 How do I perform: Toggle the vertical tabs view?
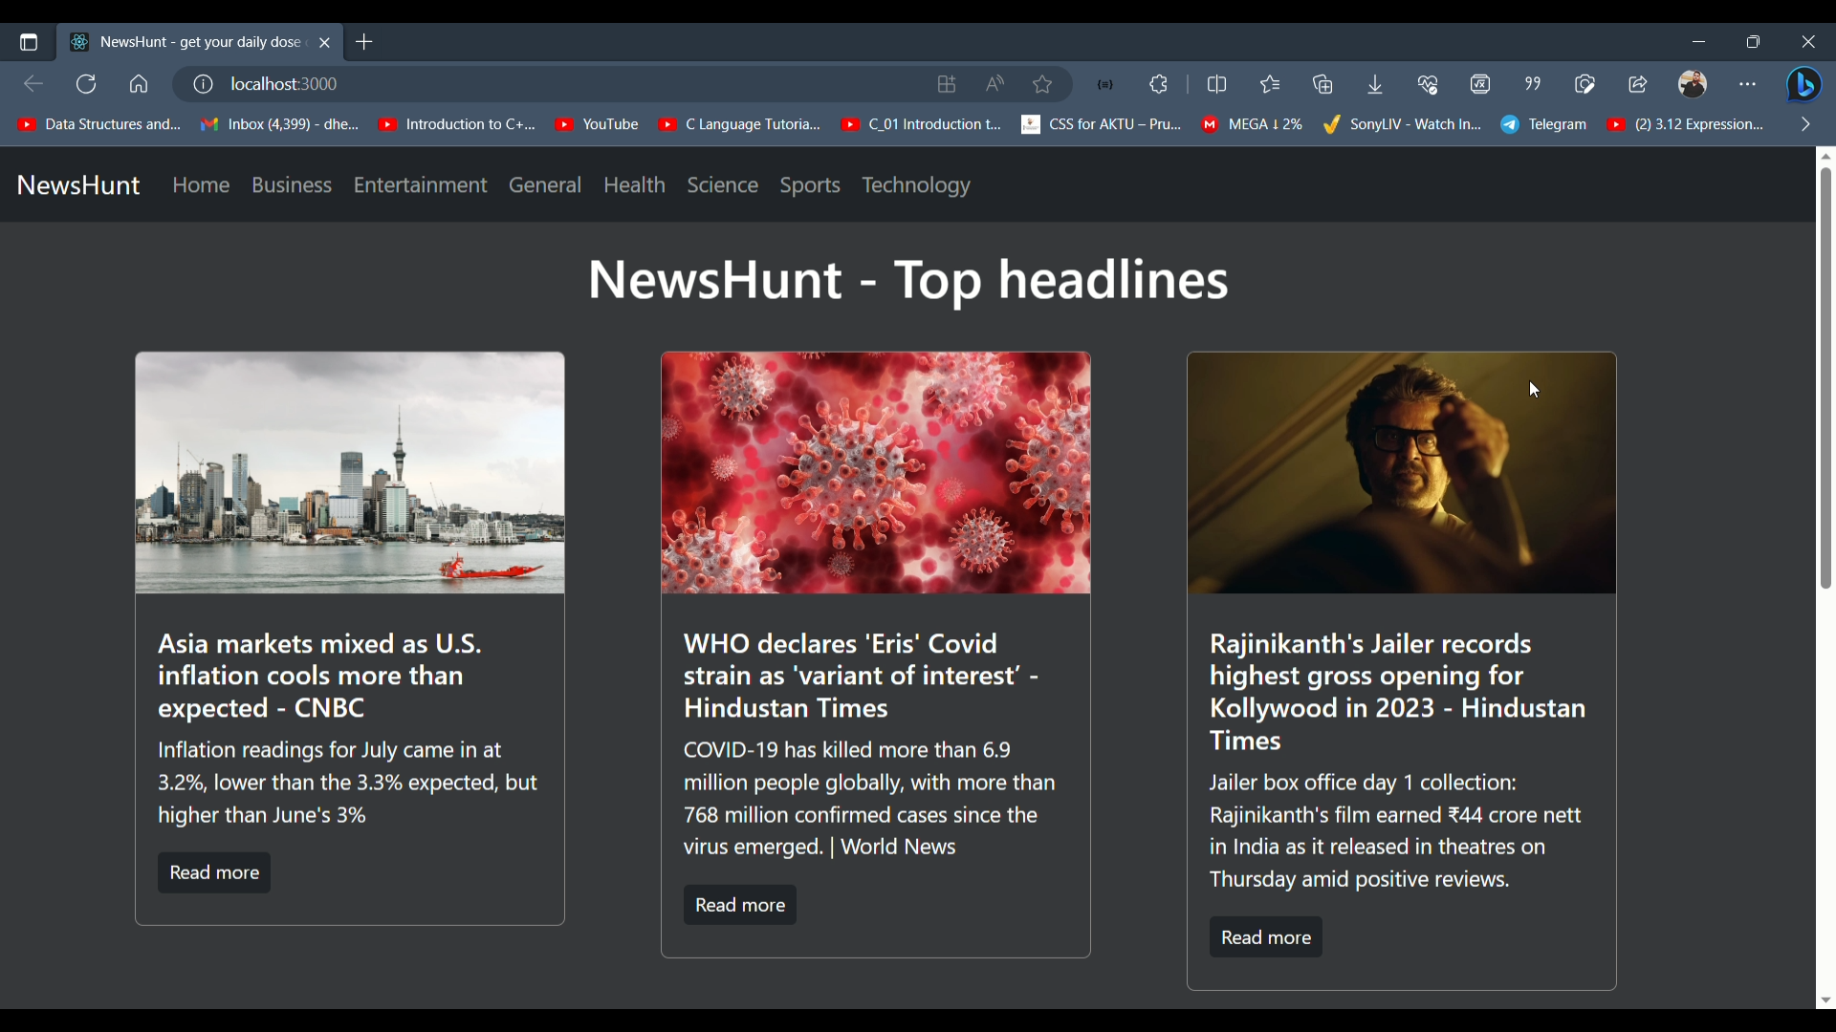28,42
